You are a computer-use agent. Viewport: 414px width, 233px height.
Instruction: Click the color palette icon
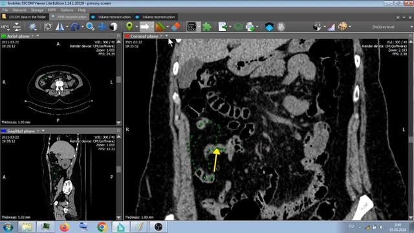342,27
